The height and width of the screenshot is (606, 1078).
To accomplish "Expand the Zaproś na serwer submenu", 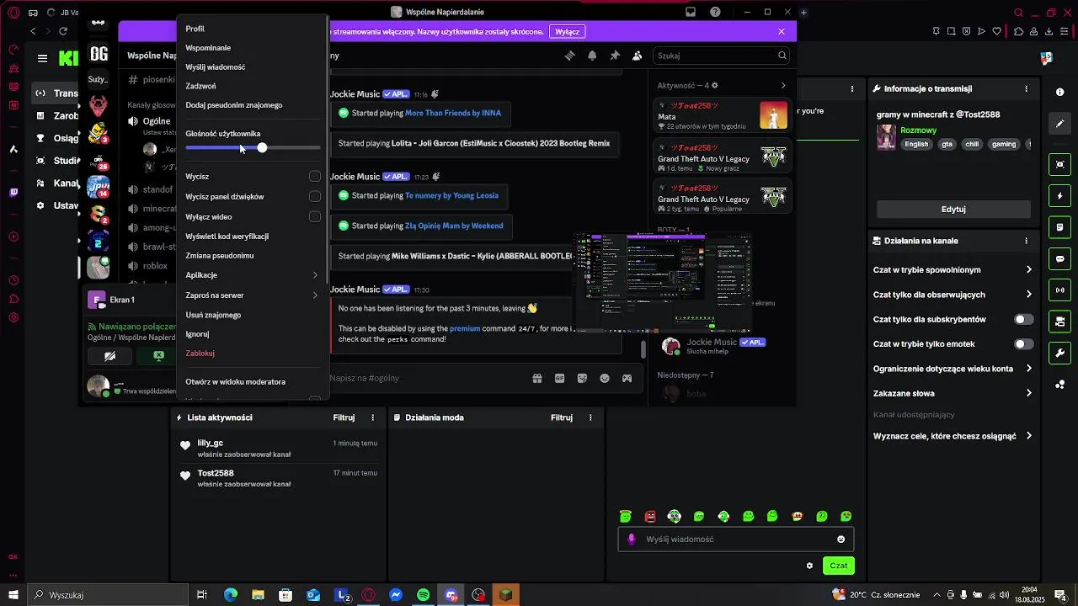I will (253, 295).
